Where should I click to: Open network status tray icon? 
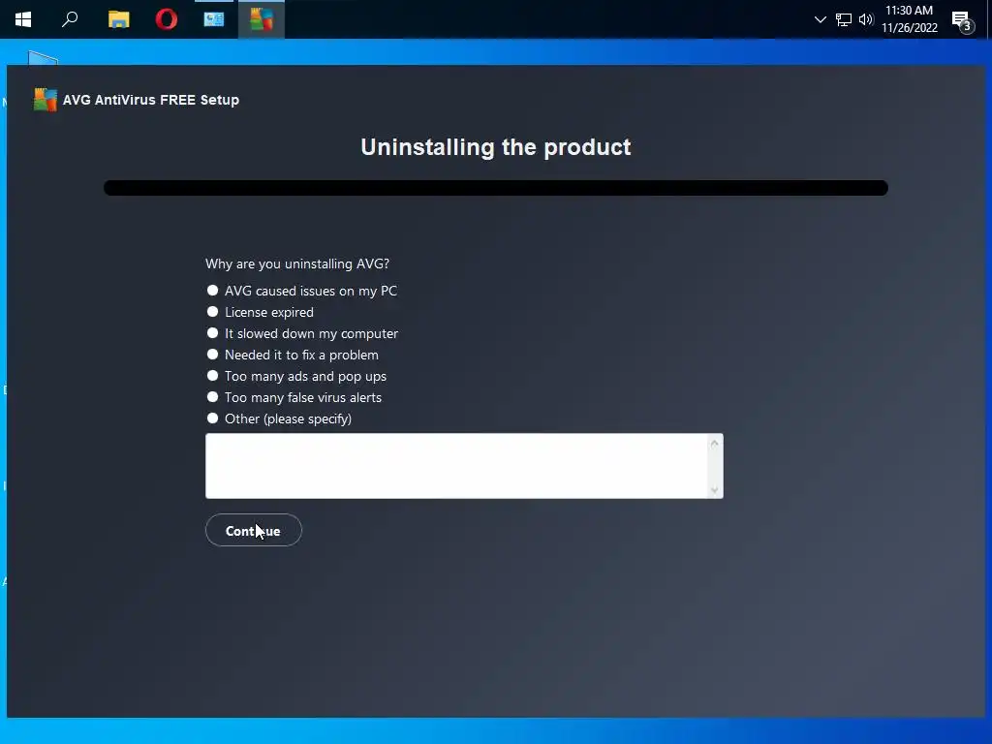[x=844, y=19]
